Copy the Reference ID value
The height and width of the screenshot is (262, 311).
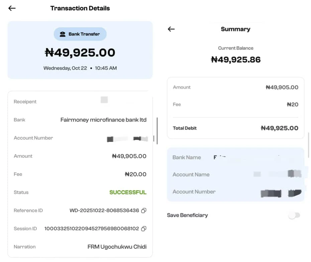pos(143,210)
